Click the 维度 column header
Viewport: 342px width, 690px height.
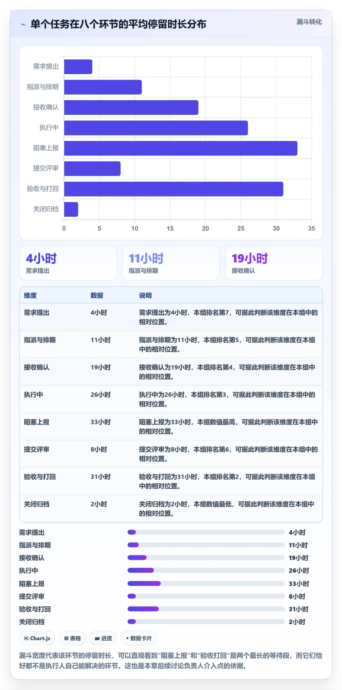tap(30, 295)
